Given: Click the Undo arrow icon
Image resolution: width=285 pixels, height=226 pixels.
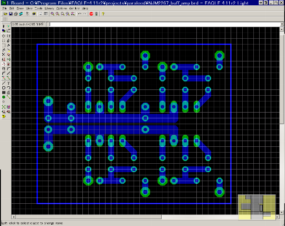Looking at the screenshot, I should 79,14.
